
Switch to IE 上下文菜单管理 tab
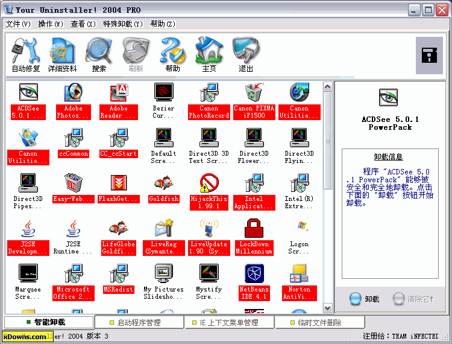[x=229, y=322]
